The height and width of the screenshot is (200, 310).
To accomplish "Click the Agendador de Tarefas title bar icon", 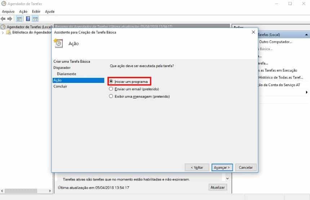I will 4,4.
